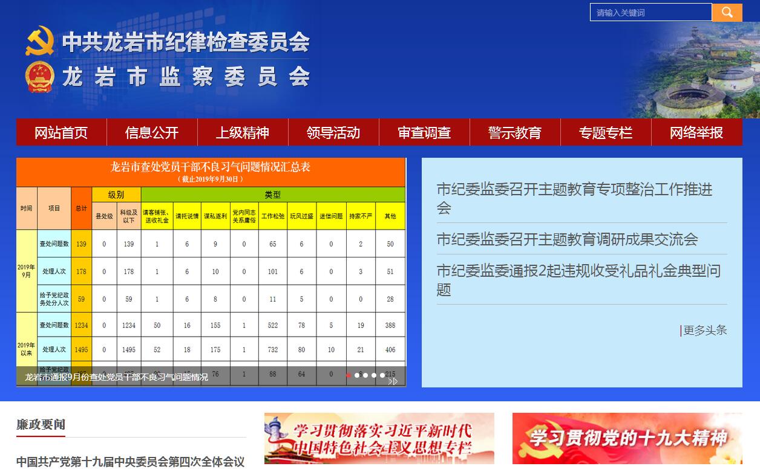Select the fourth carousel dot
Image resolution: width=760 pixels, height=469 pixels.
(374, 375)
